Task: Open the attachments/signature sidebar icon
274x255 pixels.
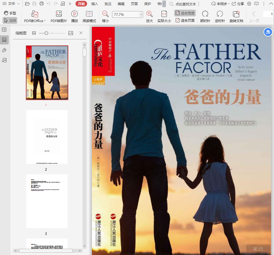Action: (x=4, y=60)
